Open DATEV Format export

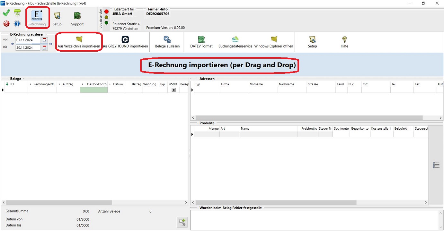click(x=201, y=42)
